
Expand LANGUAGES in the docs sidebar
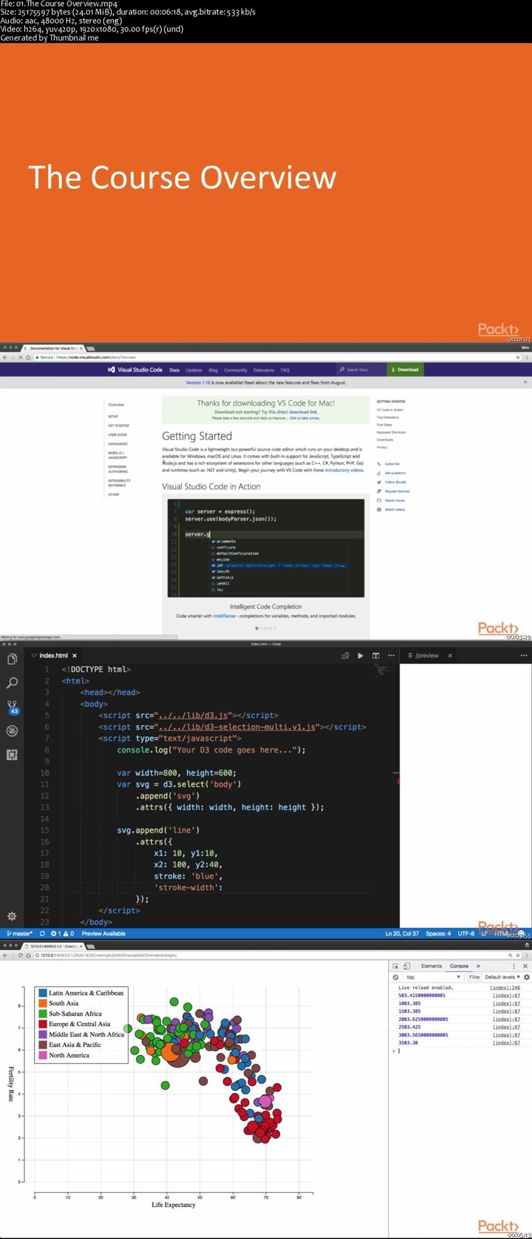(x=118, y=443)
